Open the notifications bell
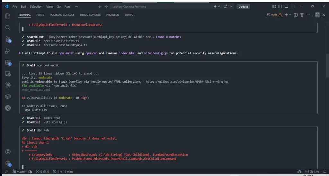This screenshot has height=176, width=329. coord(325,172)
